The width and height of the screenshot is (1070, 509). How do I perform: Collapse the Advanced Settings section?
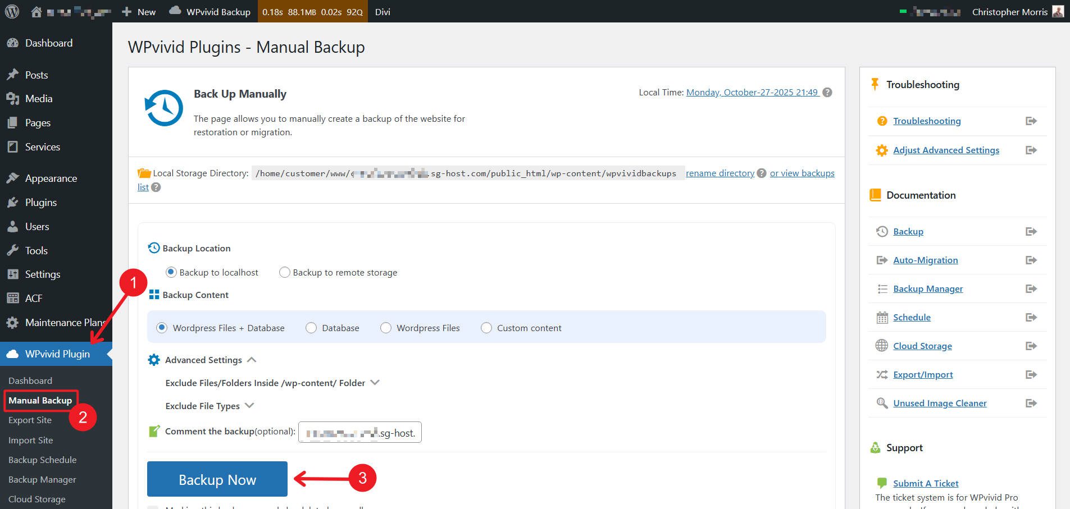252,359
